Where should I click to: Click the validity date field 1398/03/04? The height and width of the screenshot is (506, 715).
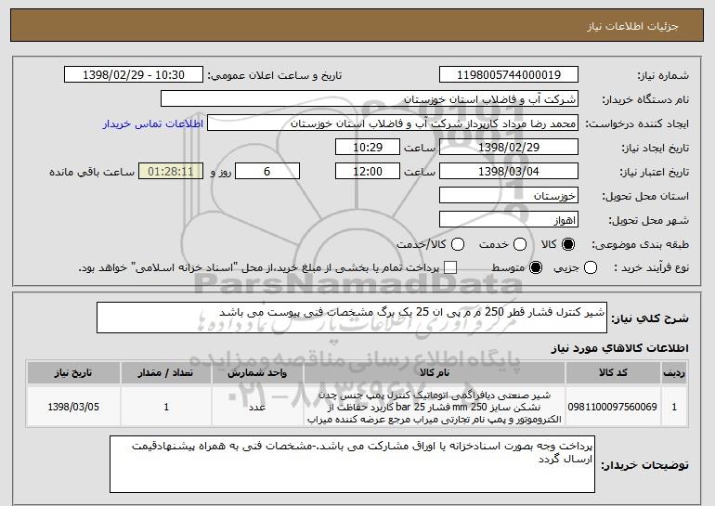509,172
